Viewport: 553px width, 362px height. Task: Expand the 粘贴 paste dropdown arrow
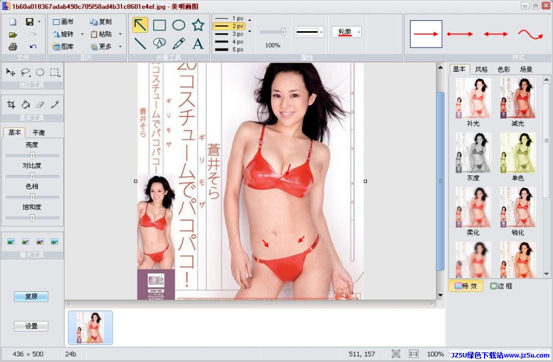[x=120, y=34]
